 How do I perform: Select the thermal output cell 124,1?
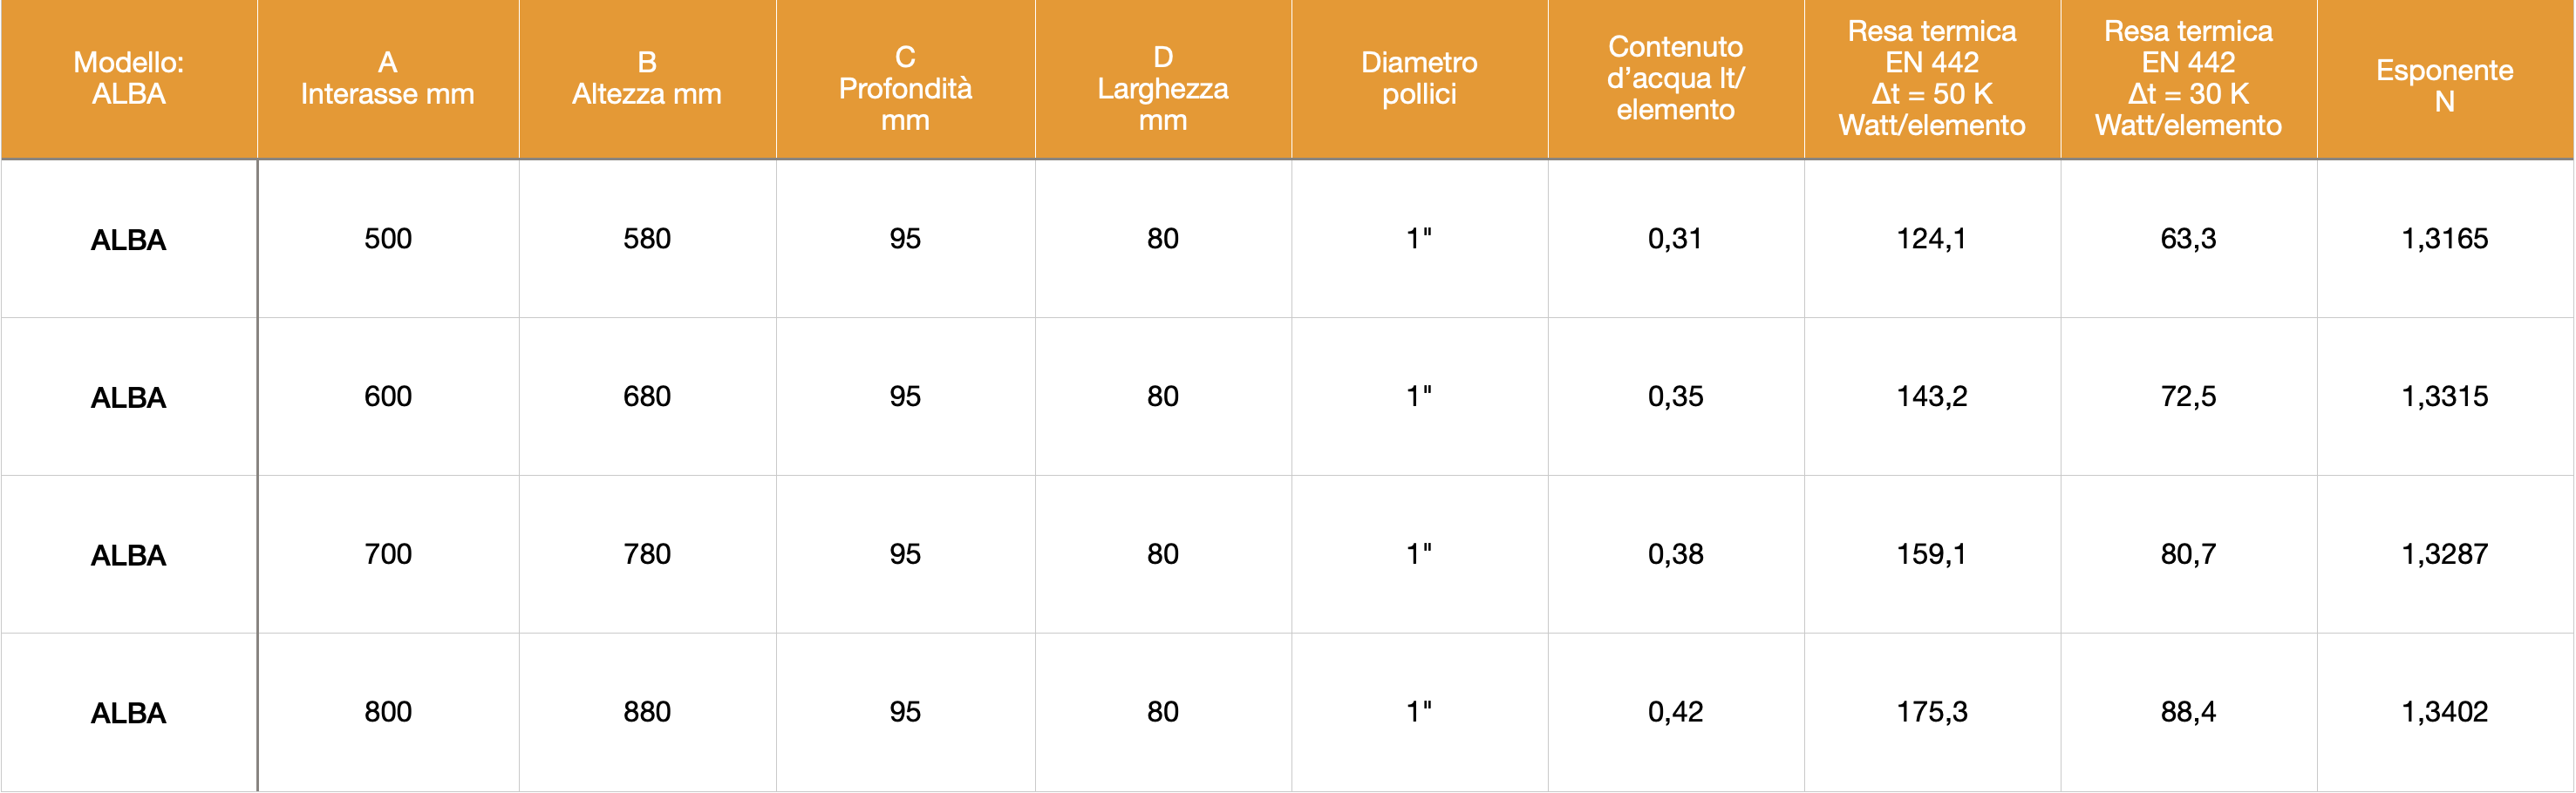pos(1932,239)
